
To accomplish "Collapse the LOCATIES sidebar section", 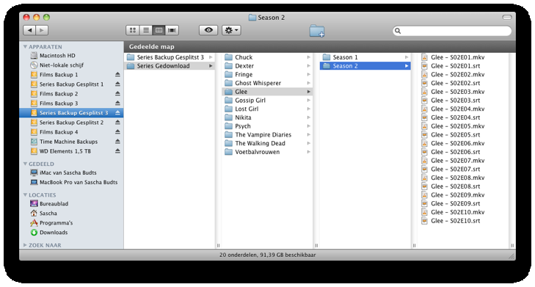I will coord(25,195).
